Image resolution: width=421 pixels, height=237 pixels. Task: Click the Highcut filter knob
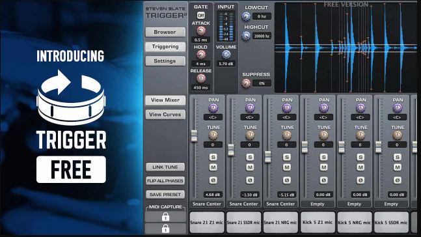click(x=246, y=36)
